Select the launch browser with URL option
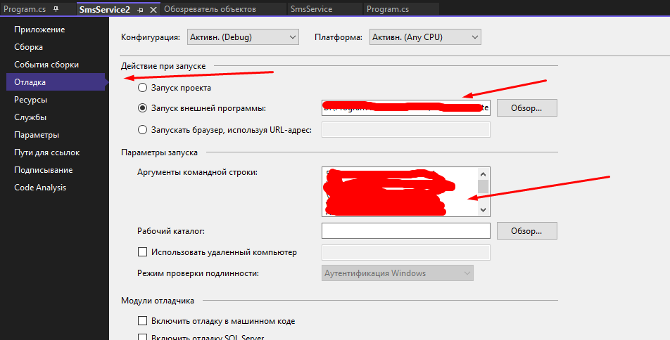 pyautogui.click(x=142, y=130)
